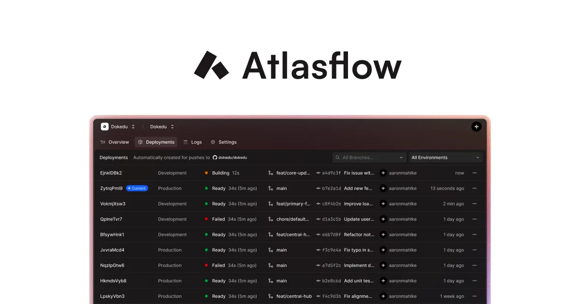580x304 pixels.
Task: Open current deployment ZytrqPml9
Action: point(111,188)
